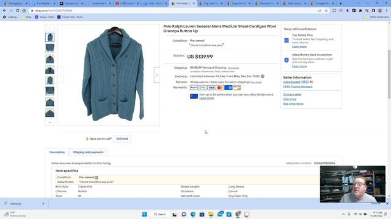Open Microsoft Edge from the taskbar

point(193,214)
